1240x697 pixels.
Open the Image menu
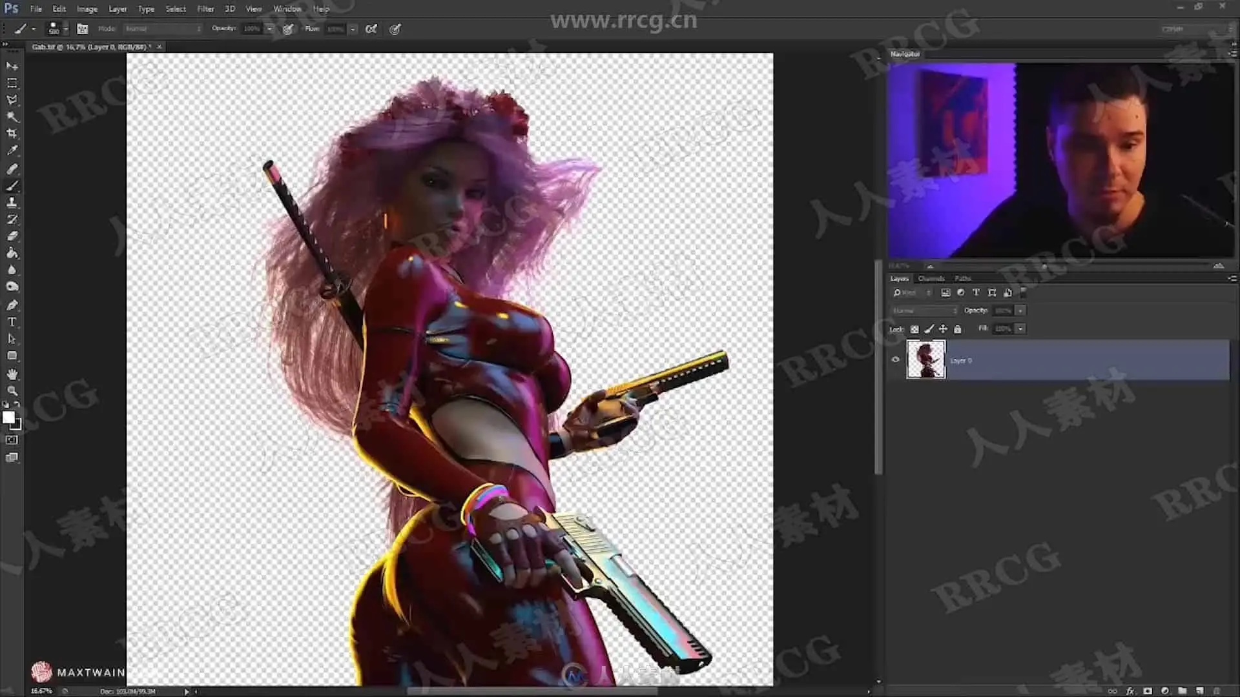(x=87, y=9)
